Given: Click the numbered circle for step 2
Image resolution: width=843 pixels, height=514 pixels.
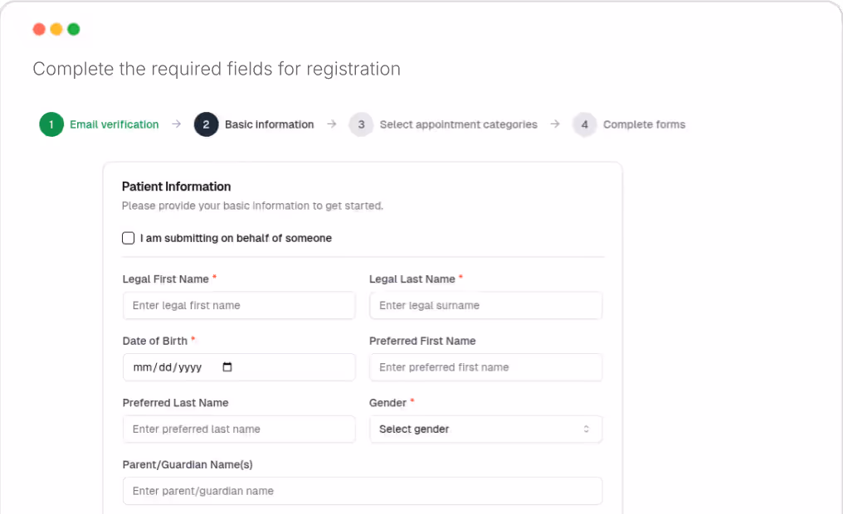Looking at the screenshot, I should click(206, 124).
